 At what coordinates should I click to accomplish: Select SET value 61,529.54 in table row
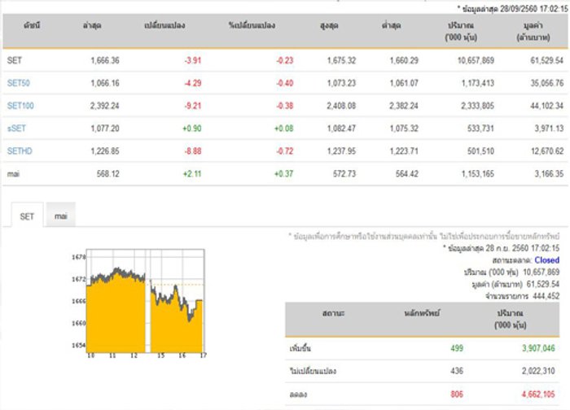(546, 60)
